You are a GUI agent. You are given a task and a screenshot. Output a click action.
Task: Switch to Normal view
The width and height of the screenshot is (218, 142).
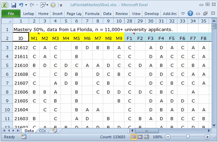click(134, 137)
